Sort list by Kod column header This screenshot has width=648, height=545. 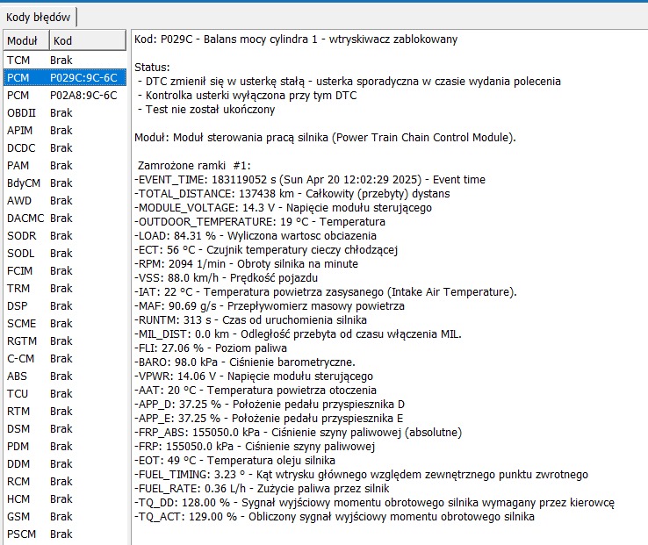click(x=86, y=40)
